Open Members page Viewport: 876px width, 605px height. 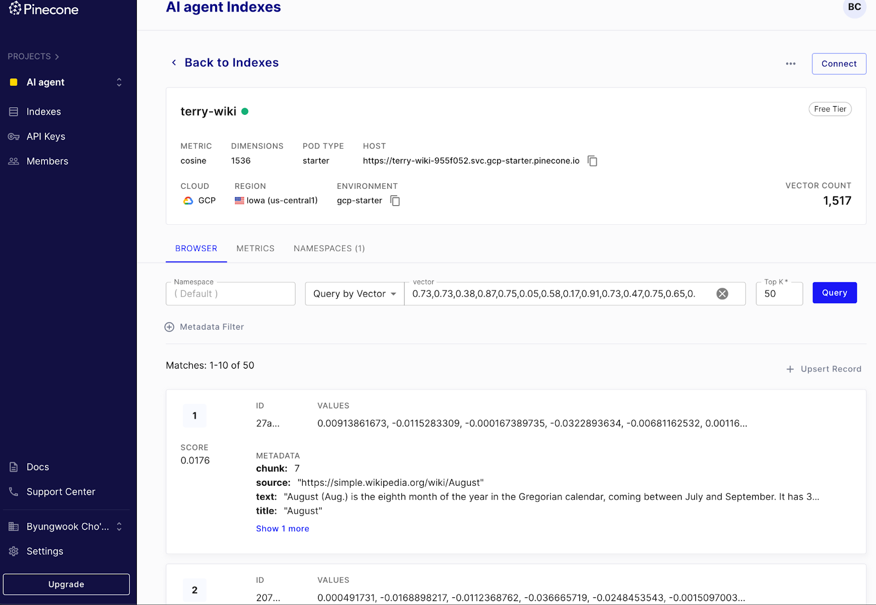click(47, 161)
